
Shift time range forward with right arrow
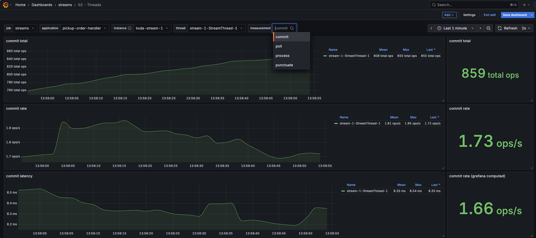coord(480,28)
